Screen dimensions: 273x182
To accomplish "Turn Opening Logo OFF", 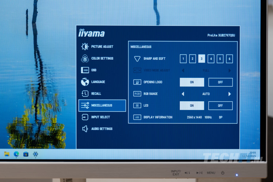I will click(x=220, y=82).
